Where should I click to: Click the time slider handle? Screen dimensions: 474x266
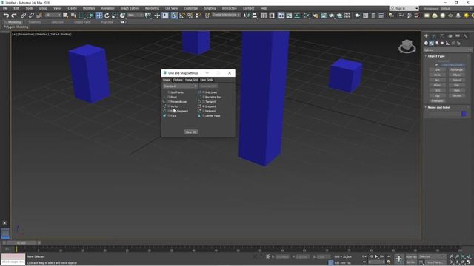coord(21,243)
